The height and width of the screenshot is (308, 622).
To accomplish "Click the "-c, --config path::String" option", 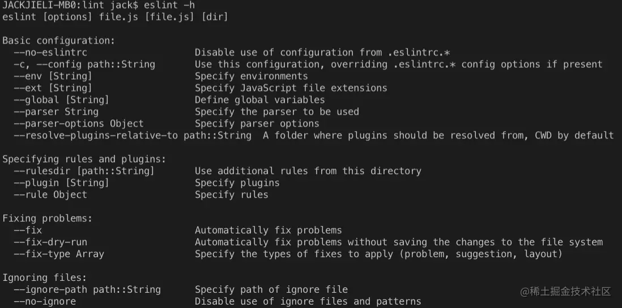I will pos(84,64).
